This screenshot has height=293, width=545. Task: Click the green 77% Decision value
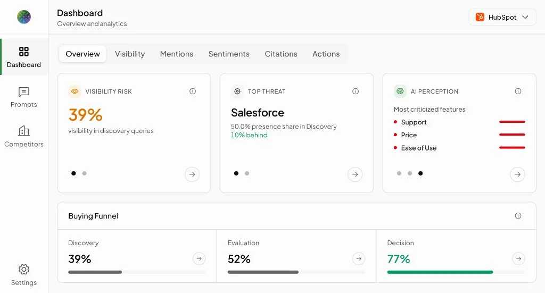[399, 259]
